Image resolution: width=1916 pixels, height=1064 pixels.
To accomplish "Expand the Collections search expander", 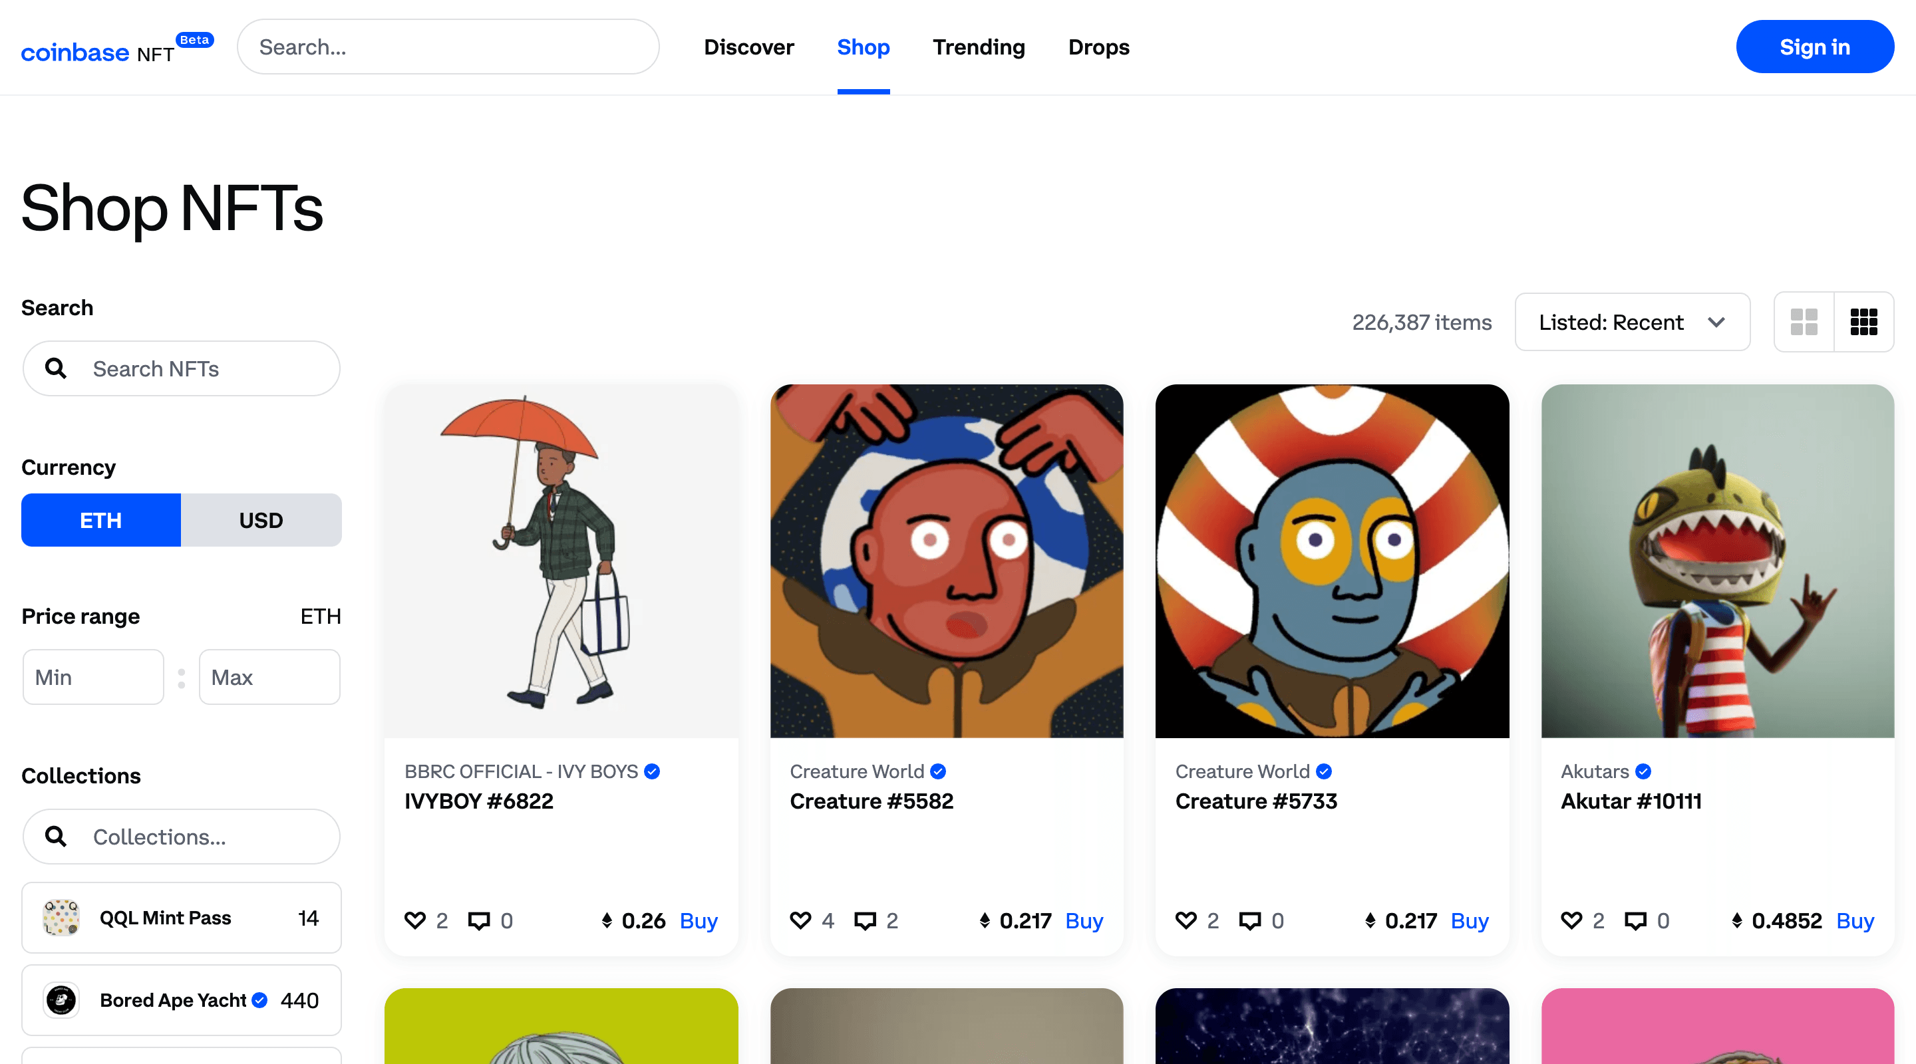I will [181, 835].
